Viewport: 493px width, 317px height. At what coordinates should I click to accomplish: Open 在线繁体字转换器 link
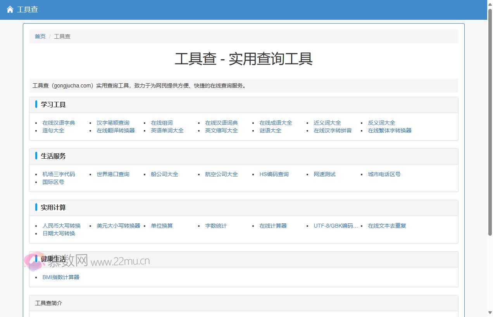tap(390, 130)
